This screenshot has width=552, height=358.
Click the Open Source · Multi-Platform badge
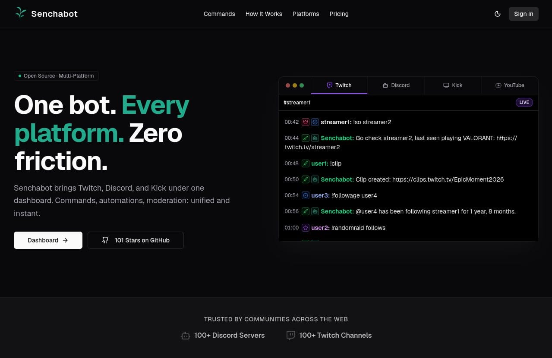pyautogui.click(x=56, y=76)
